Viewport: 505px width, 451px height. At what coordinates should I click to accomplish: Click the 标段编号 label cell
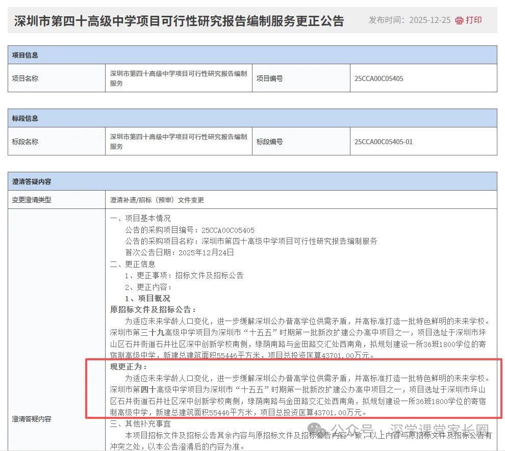[x=301, y=142]
